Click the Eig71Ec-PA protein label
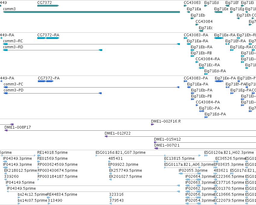Screen dimensions: 256x205 (x=209, y=108)
